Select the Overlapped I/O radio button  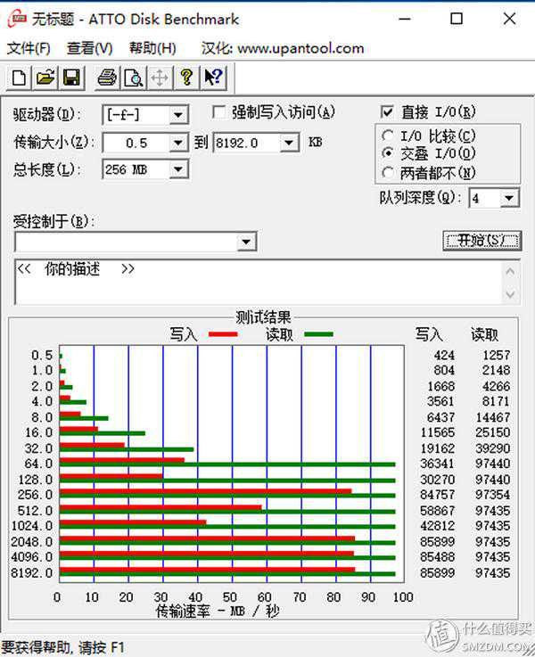click(x=387, y=154)
